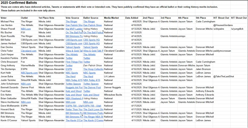Open Yahoo! Sports vote source for Dan Devine

[x=73, y=47]
